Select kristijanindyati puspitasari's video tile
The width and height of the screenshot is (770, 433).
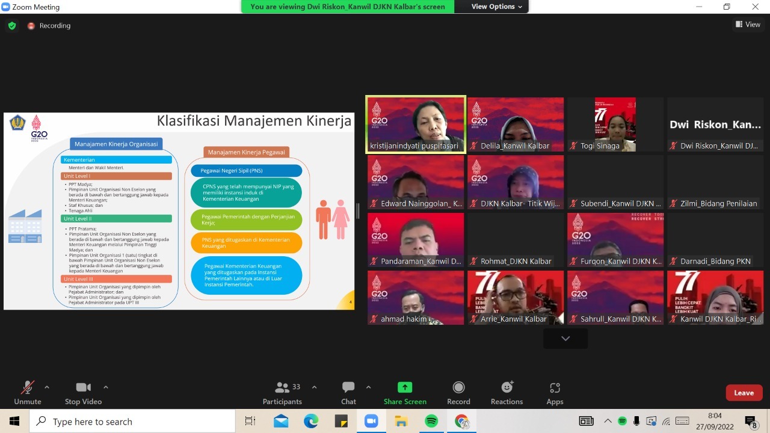416,124
